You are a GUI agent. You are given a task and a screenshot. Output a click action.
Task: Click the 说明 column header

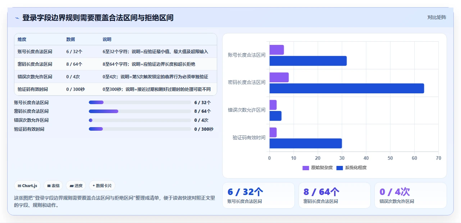[107, 40]
